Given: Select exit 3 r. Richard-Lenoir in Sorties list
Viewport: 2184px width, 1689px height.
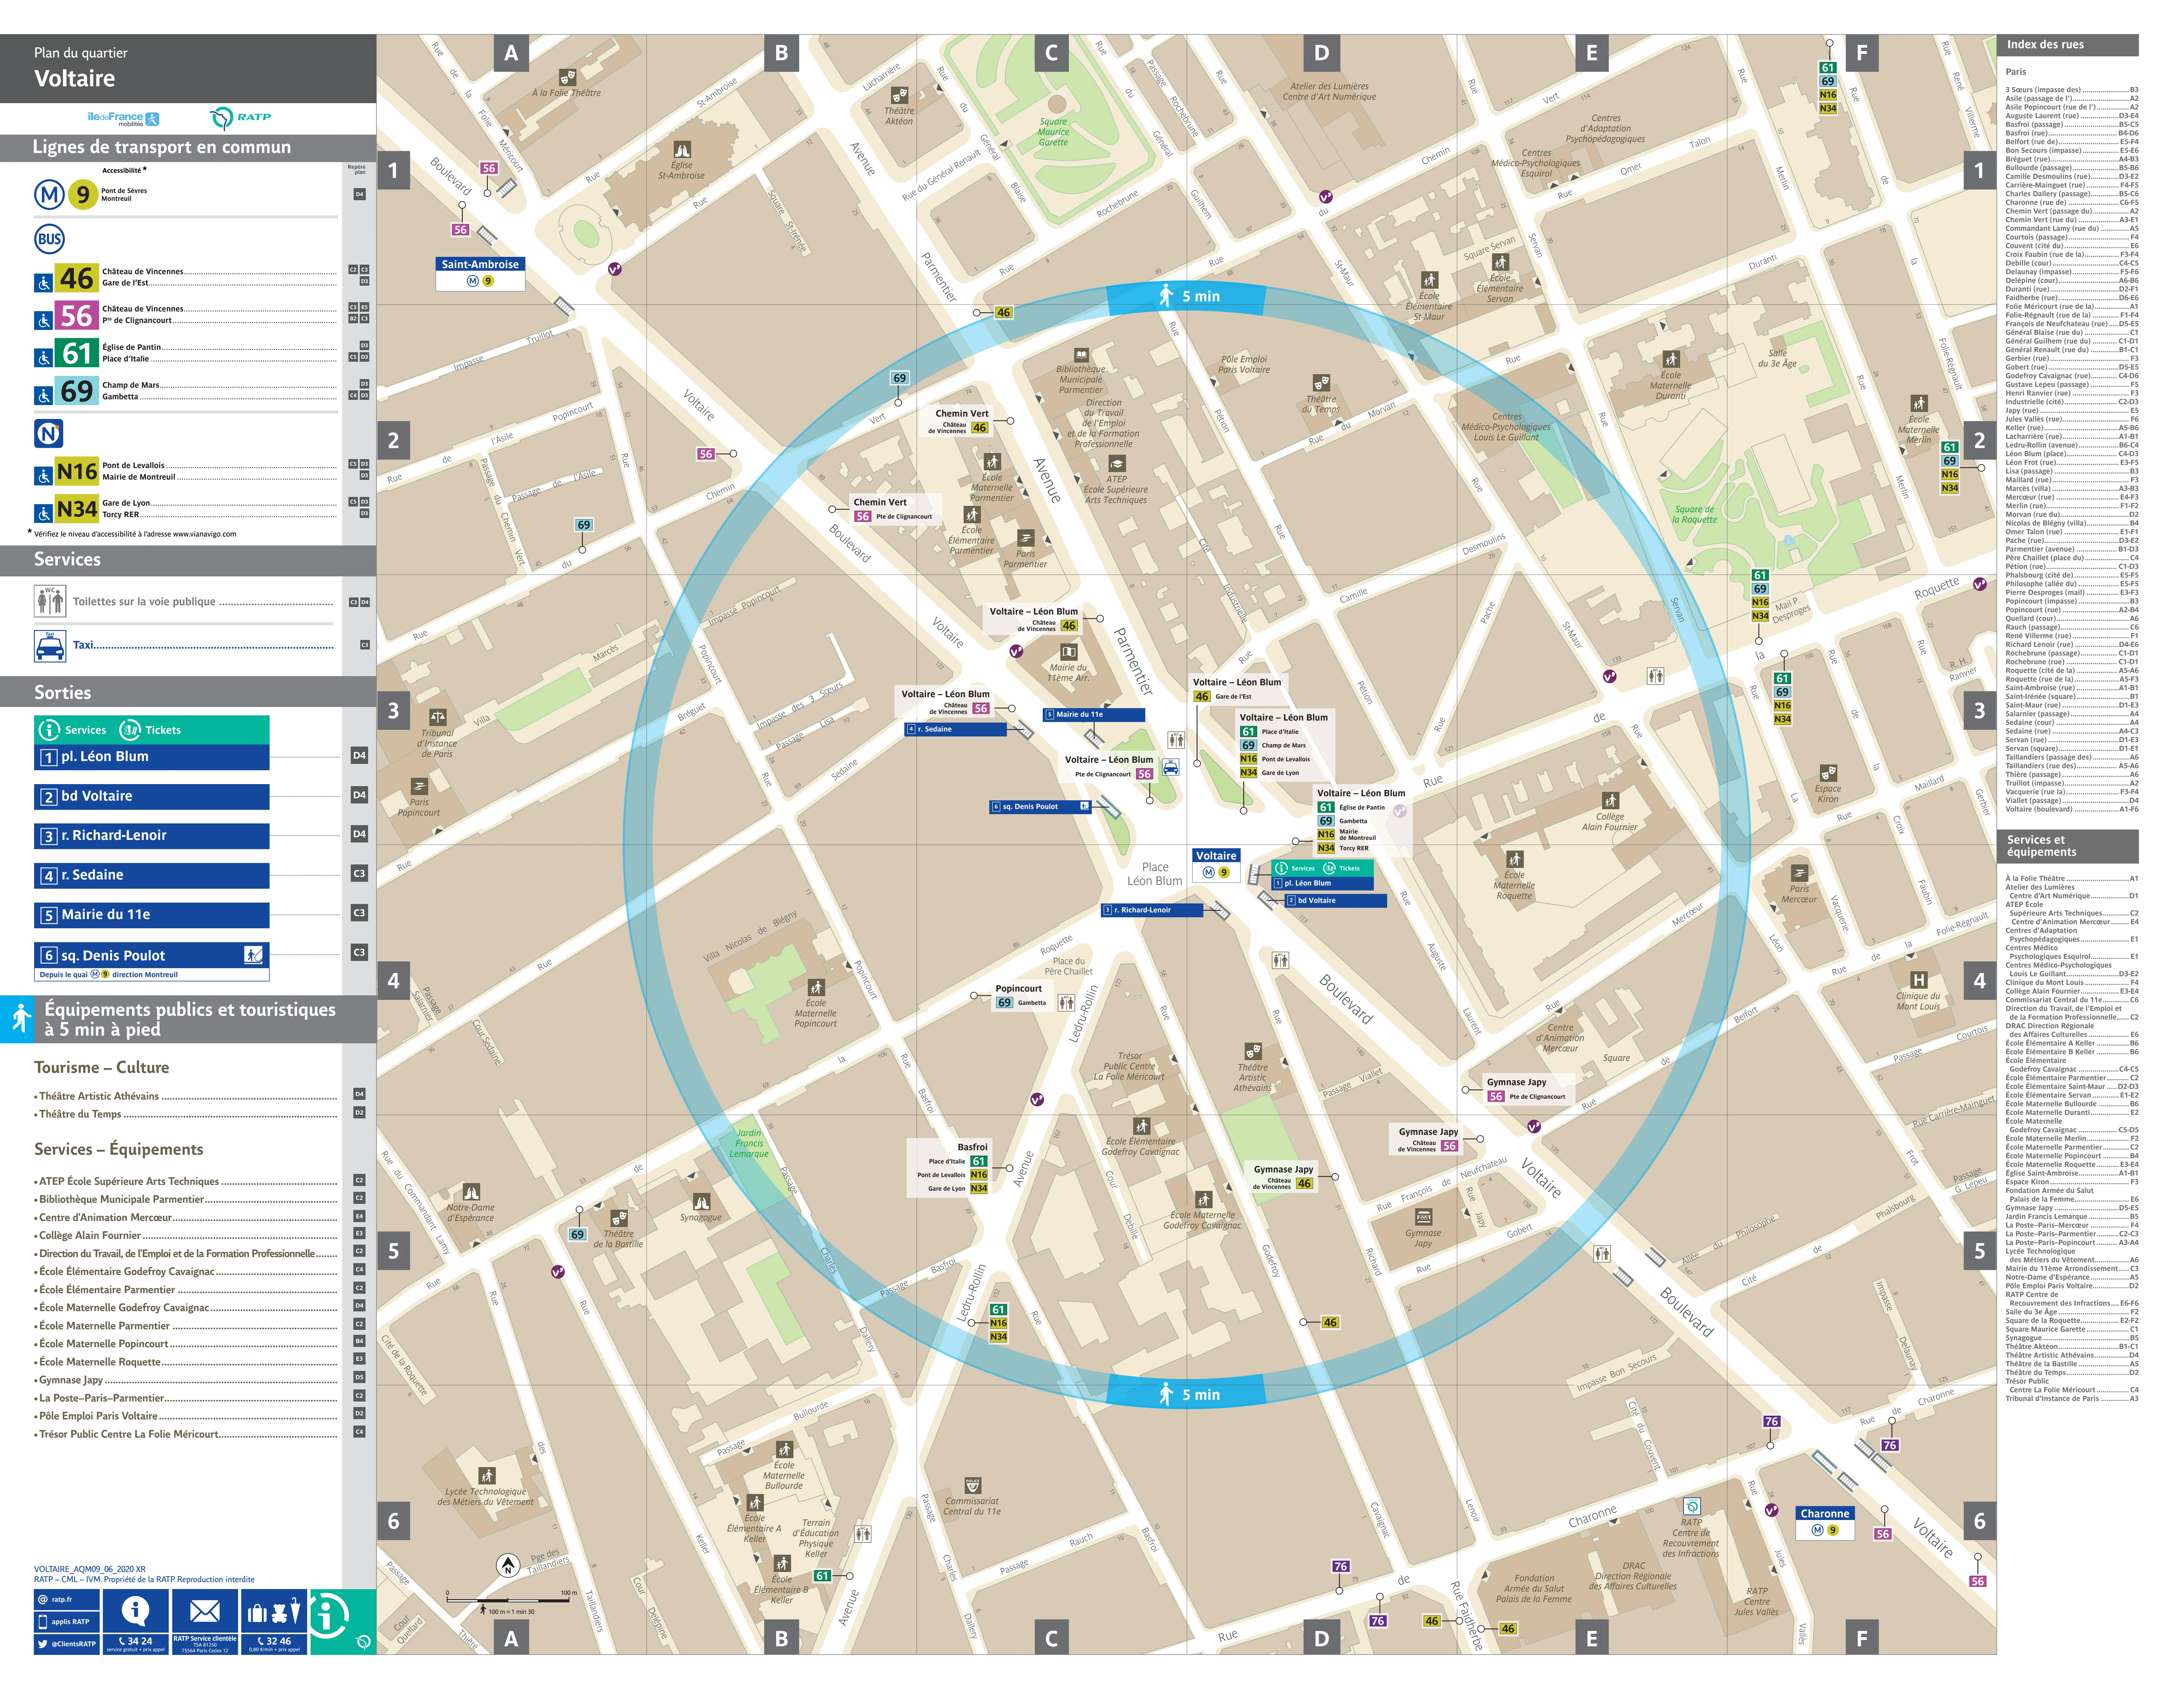Looking at the screenshot, I should (152, 836).
